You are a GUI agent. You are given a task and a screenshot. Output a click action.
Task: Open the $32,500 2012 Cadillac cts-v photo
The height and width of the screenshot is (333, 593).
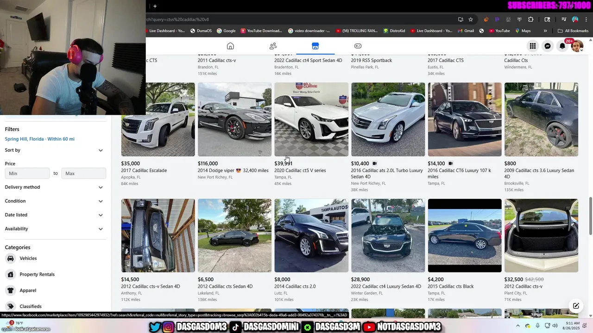[541, 235]
